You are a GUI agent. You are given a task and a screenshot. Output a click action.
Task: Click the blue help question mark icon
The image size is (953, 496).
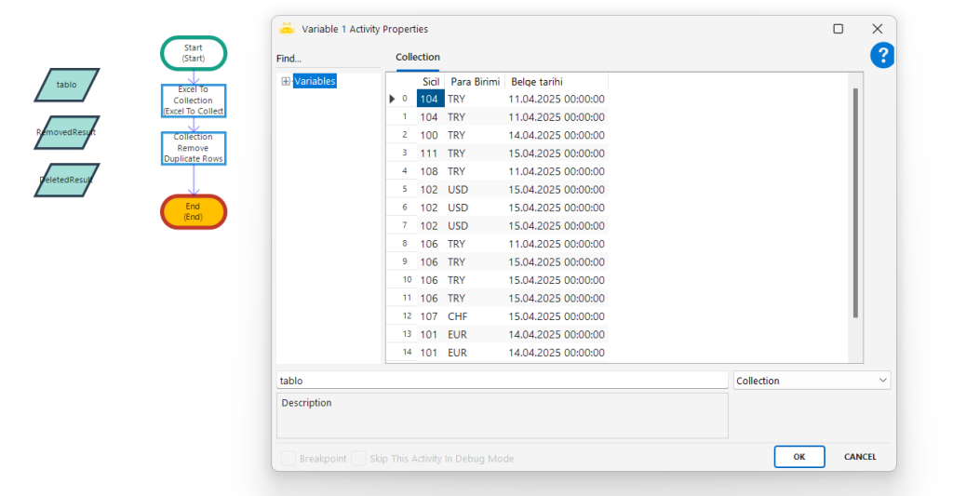[x=881, y=56]
